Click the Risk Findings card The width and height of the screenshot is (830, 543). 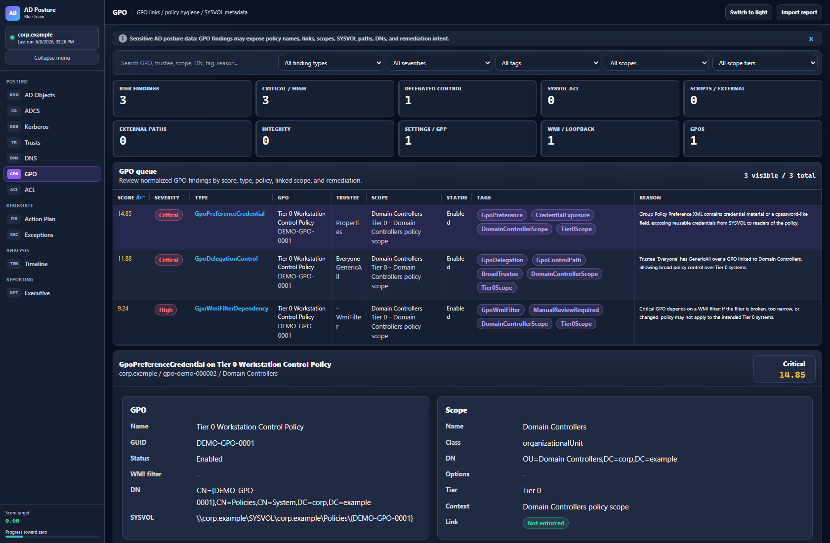pyautogui.click(x=182, y=98)
